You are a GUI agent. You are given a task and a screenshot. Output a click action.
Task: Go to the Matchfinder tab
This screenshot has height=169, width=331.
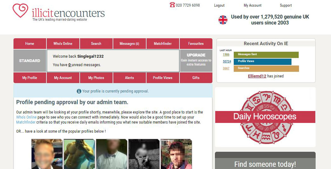point(163,43)
